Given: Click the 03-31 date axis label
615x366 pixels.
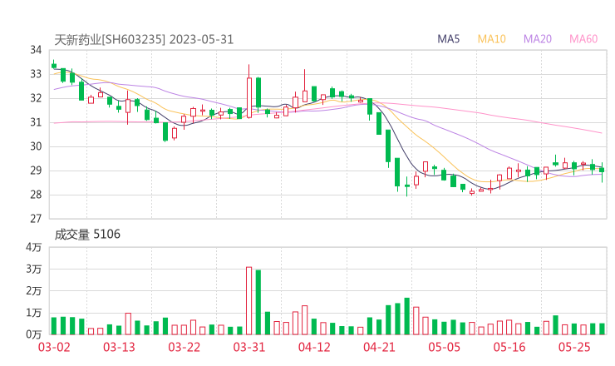Looking at the screenshot, I should pos(249,347).
